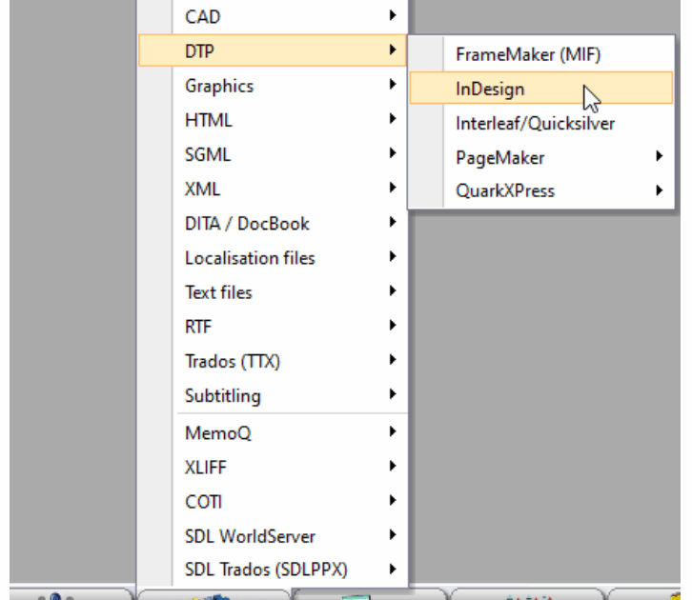Expand the arrow next to Graphics
The image size is (692, 600).
tap(393, 84)
